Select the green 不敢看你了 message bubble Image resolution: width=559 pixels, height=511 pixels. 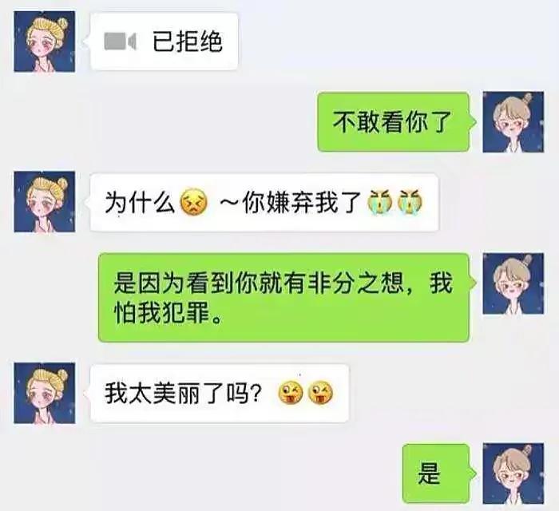[394, 122]
